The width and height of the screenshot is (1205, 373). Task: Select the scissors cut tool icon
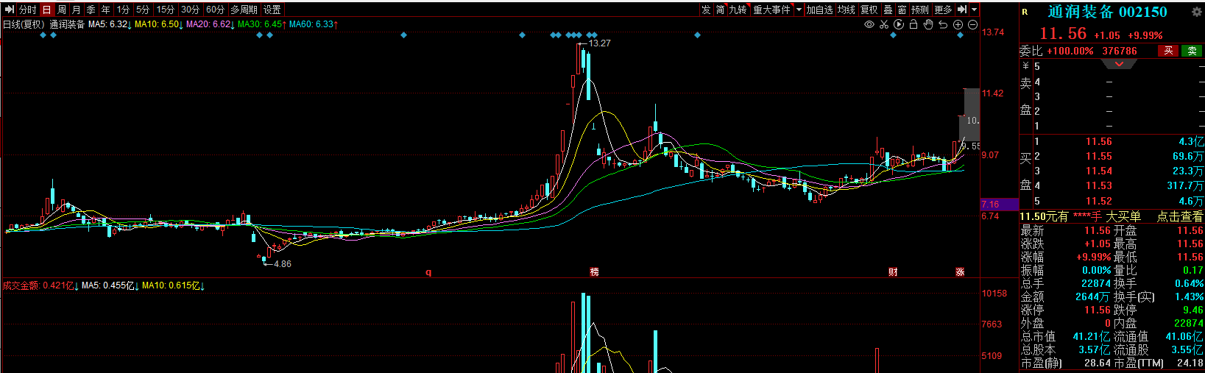[884, 24]
